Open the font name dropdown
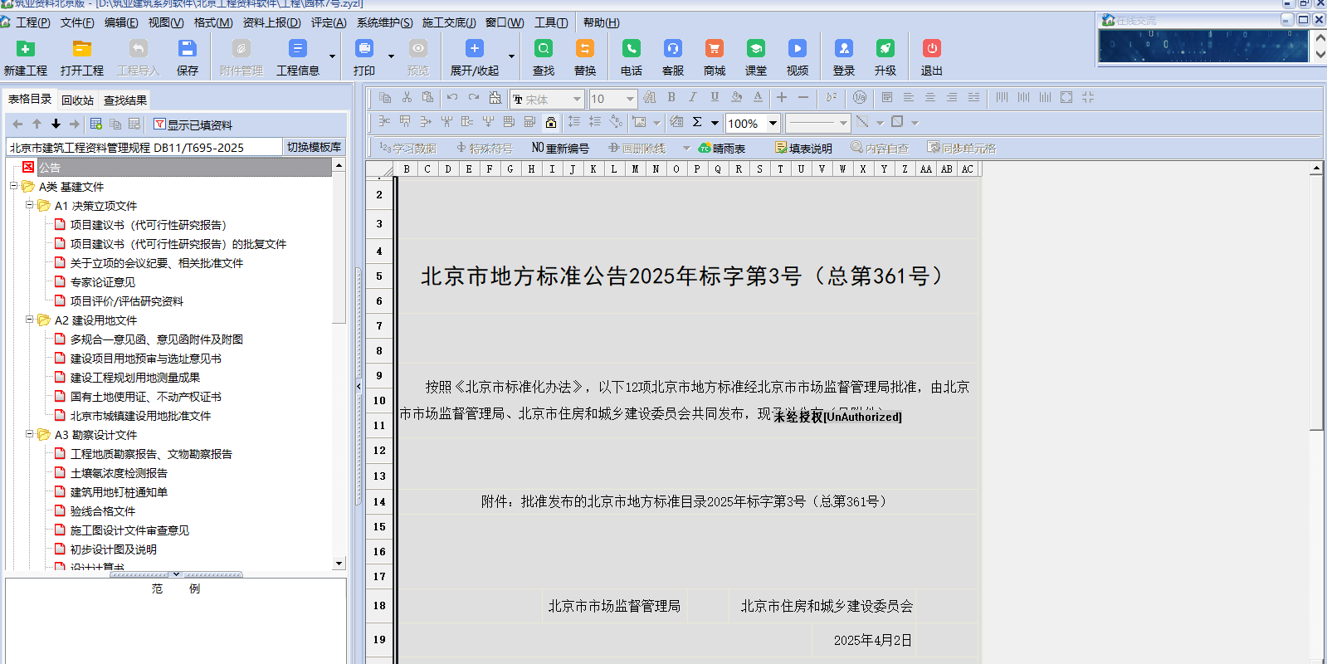1327x664 pixels. (x=577, y=99)
